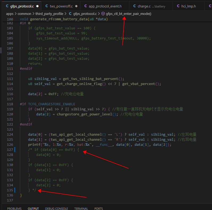
Task: Click the C file icon in the breadcrumb
Action: pyautogui.click(x=70, y=14)
